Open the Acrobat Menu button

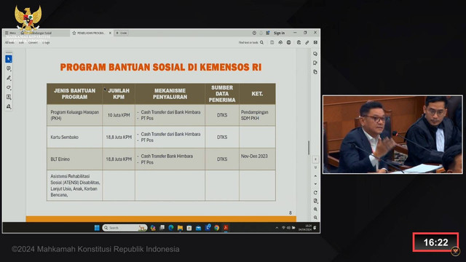click(x=10, y=33)
